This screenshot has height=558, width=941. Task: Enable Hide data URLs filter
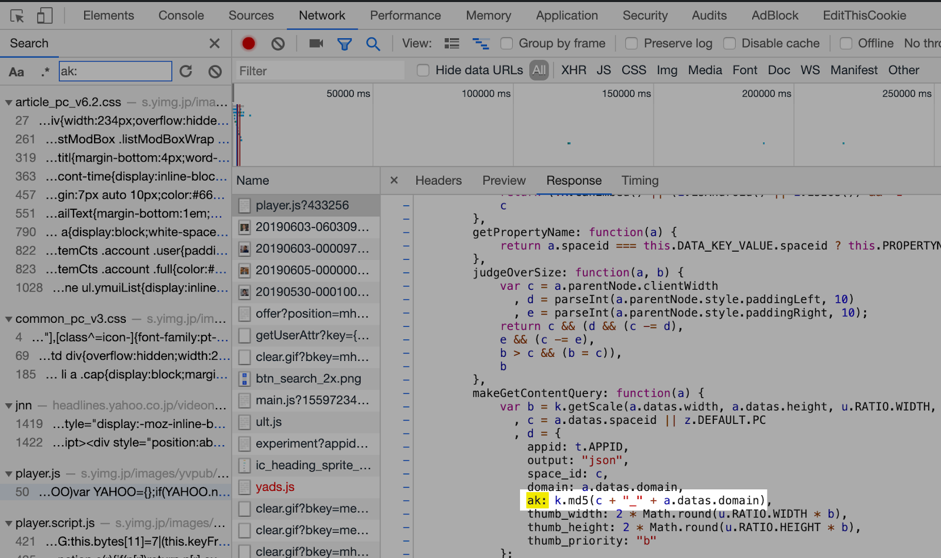click(x=423, y=70)
